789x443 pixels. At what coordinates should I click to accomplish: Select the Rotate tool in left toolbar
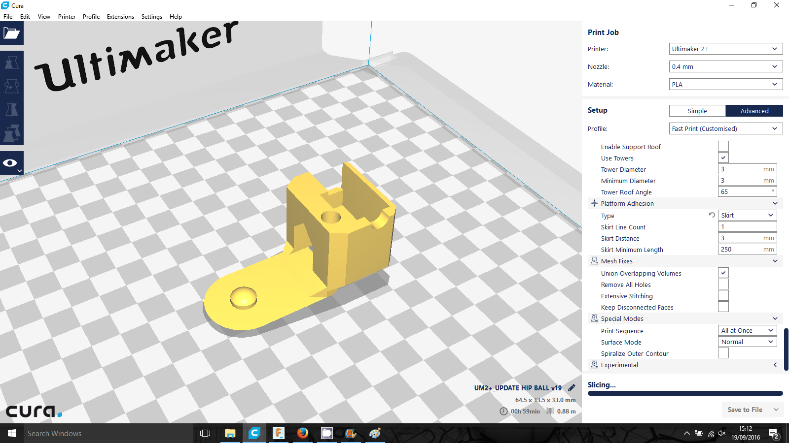(11, 86)
